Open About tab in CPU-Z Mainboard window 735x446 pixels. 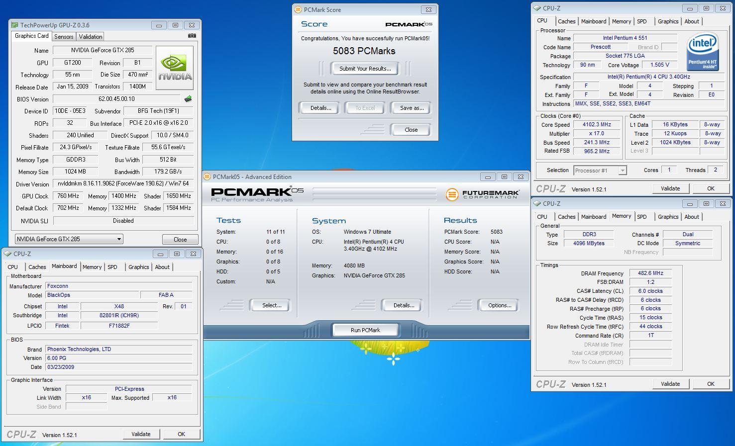(x=162, y=267)
